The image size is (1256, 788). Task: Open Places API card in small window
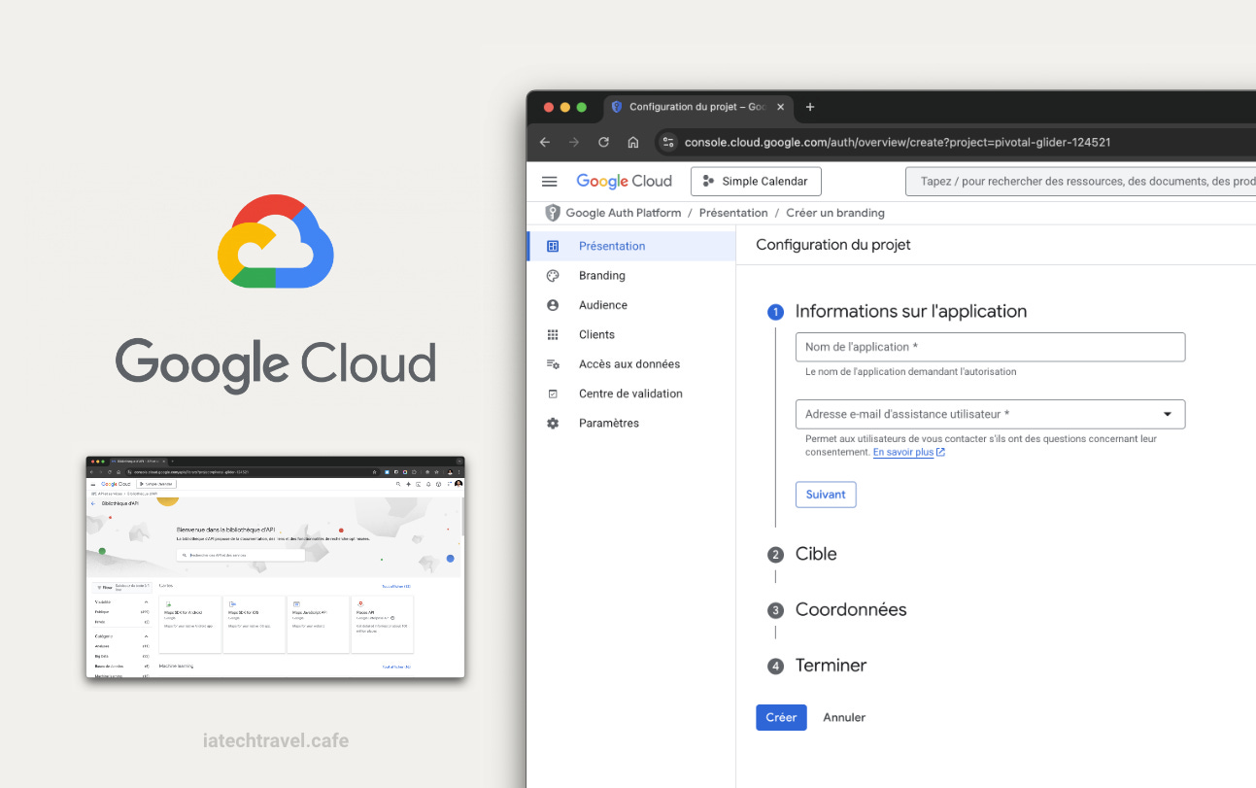tap(383, 625)
